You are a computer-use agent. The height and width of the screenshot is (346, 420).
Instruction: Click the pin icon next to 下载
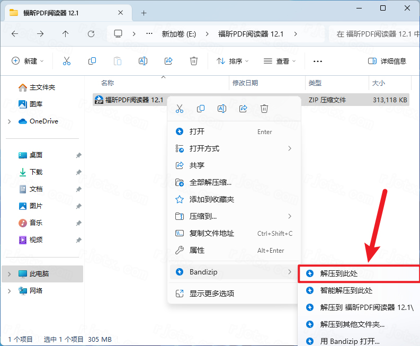click(x=78, y=172)
